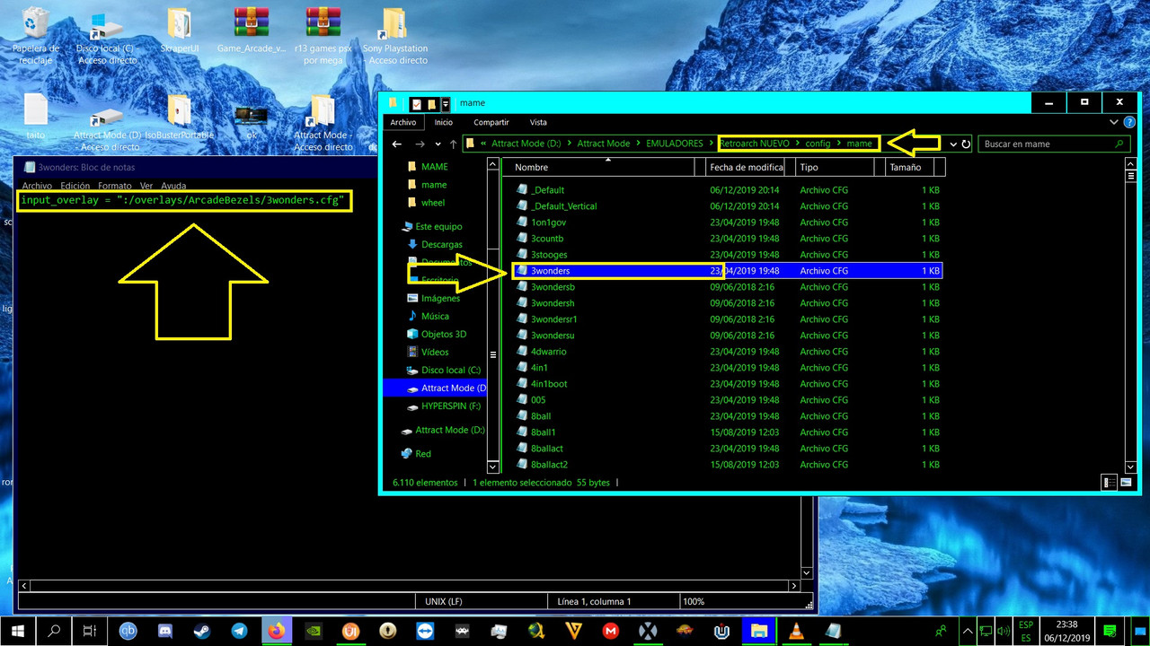Screen dimensions: 1150x646
Task: Open the Quick Access Toolbar customize dropdown
Action: (x=446, y=103)
